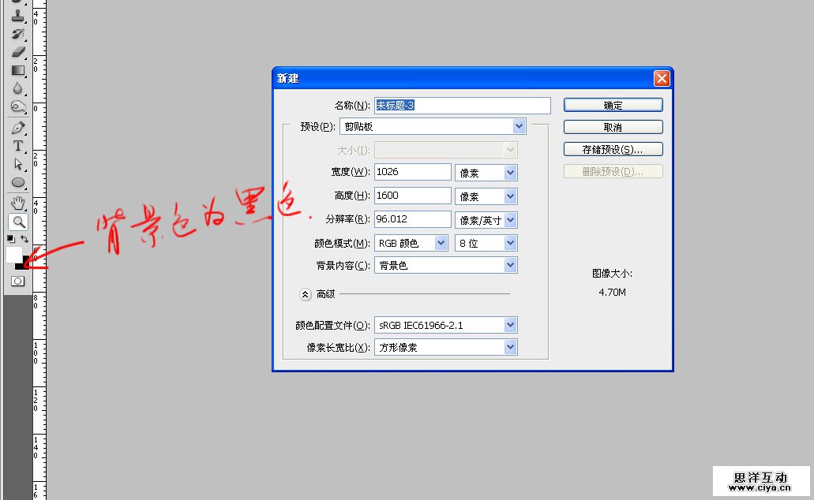Screen dimensions: 814x500
Task: Select the History Brush tool
Action: (18, 33)
